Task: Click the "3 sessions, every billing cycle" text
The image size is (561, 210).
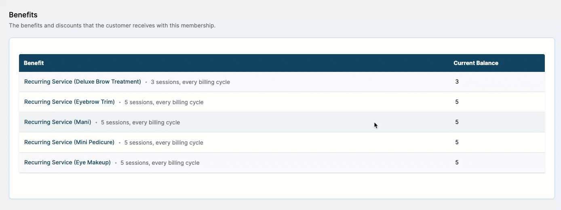Action: [x=190, y=82]
